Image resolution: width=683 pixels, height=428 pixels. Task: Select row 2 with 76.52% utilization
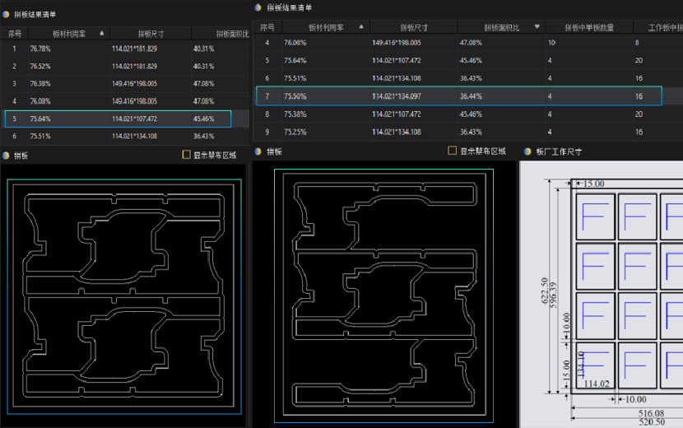coord(125,66)
